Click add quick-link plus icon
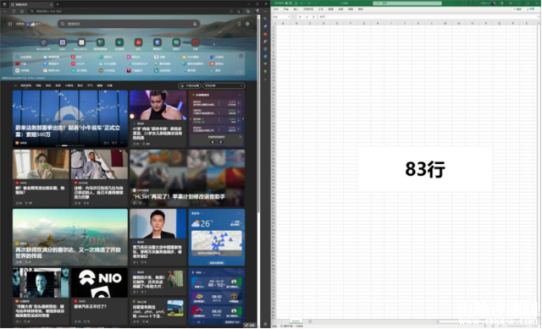This screenshot has height=329, width=542. pos(214,44)
